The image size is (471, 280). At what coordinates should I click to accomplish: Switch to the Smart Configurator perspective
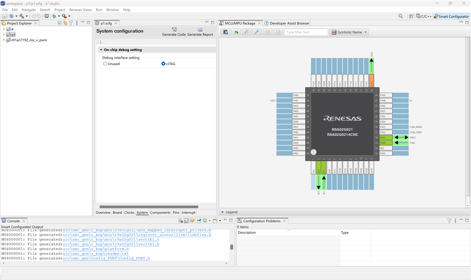tap(451, 16)
